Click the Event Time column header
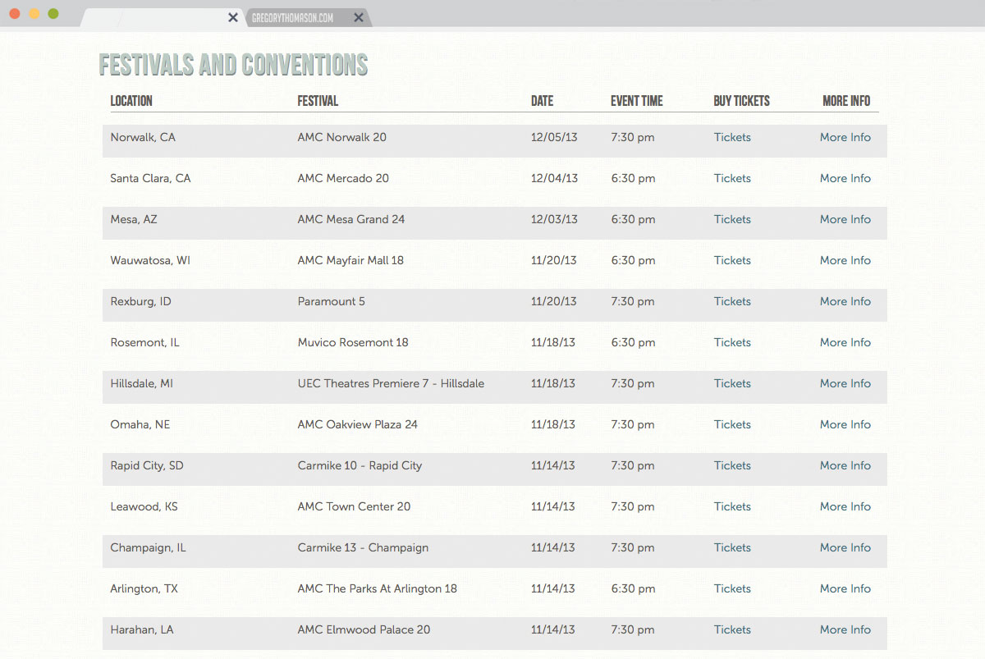Image resolution: width=985 pixels, height=659 pixels. click(x=636, y=101)
